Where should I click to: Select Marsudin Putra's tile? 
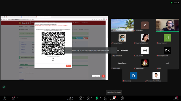(145, 63)
